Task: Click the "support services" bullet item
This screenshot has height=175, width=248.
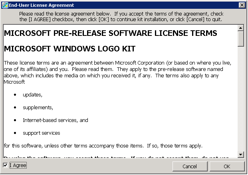Action: point(42,133)
